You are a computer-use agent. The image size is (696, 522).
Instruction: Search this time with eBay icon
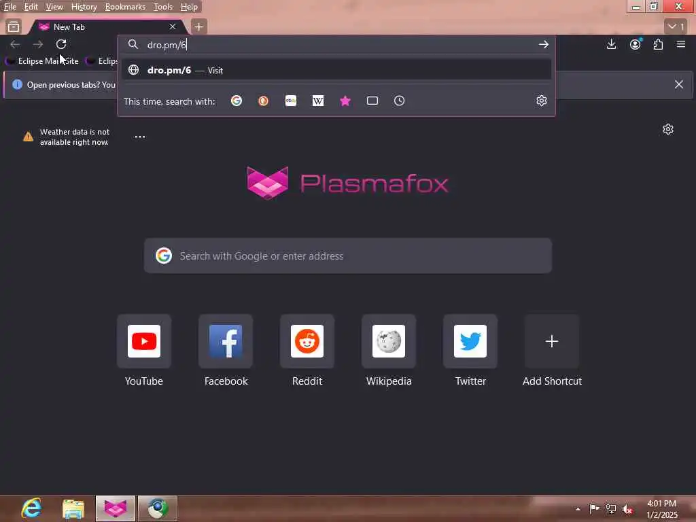point(291,101)
